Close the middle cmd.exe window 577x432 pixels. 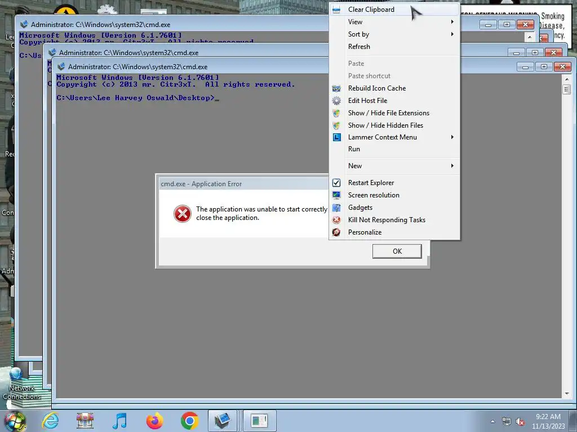553,52
